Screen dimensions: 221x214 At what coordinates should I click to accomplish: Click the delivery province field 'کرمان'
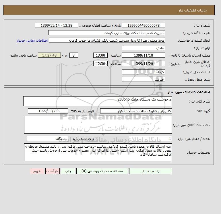pos(143,72)
